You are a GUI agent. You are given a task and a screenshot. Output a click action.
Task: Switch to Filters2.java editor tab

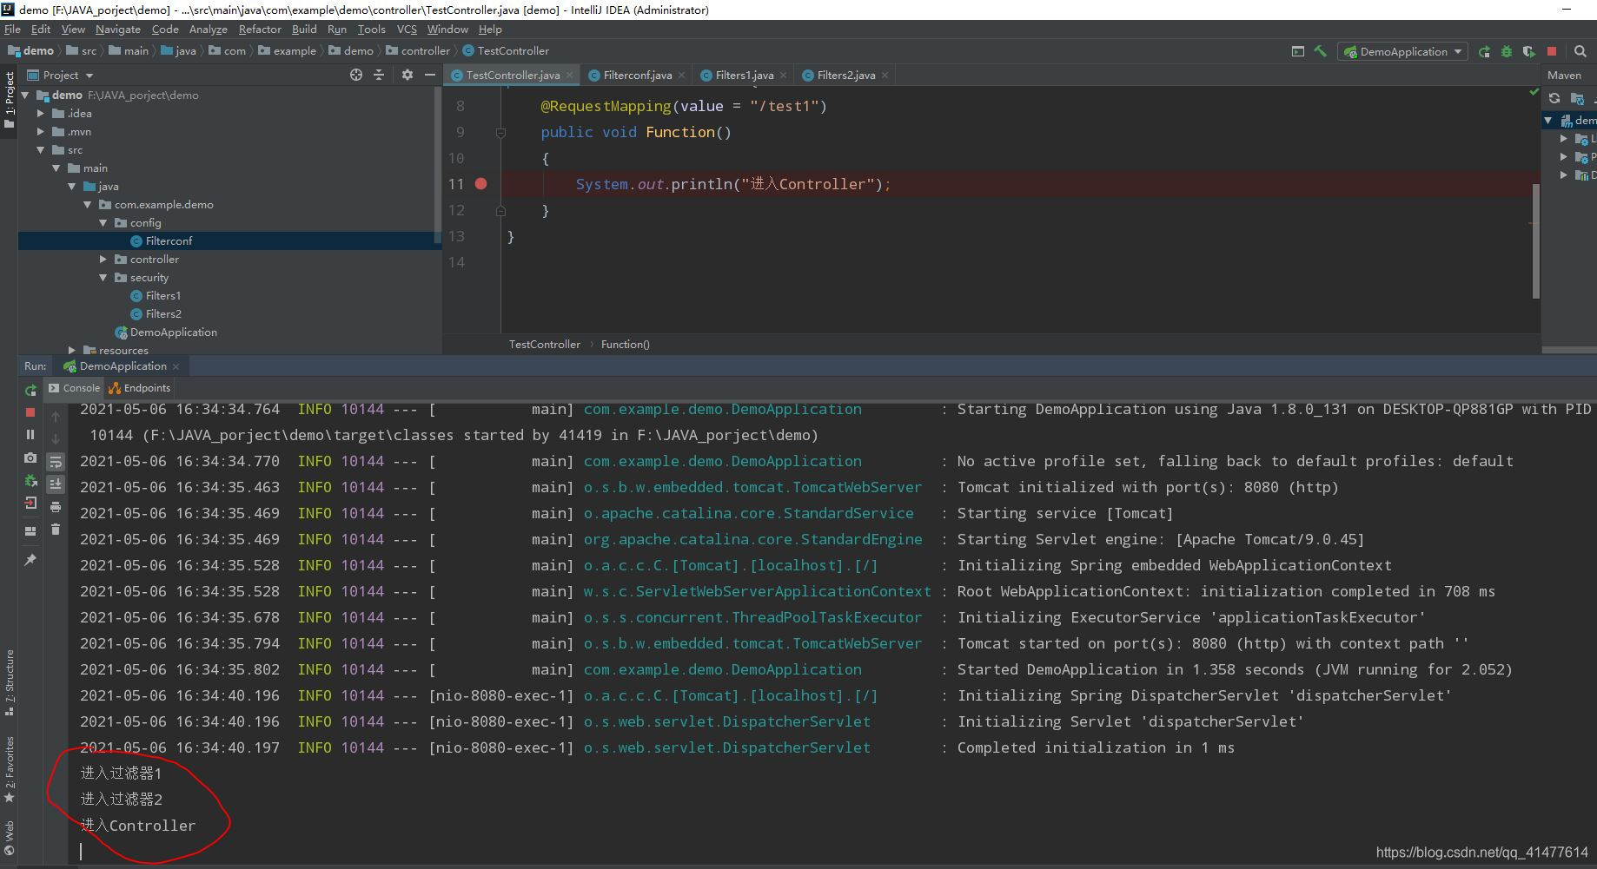[x=845, y=76]
